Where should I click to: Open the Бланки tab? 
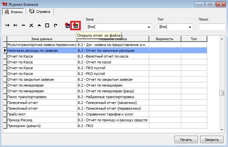pyautogui.click(x=13, y=12)
